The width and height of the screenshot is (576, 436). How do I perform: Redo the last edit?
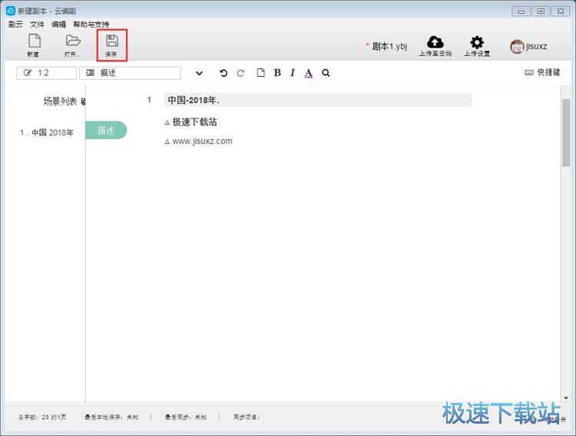[240, 73]
